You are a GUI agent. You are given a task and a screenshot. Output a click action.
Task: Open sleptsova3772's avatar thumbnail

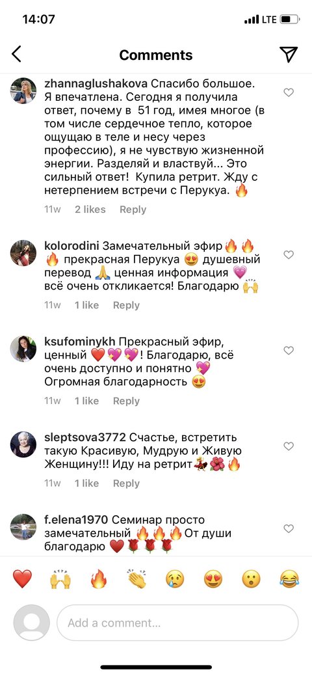[23, 444]
